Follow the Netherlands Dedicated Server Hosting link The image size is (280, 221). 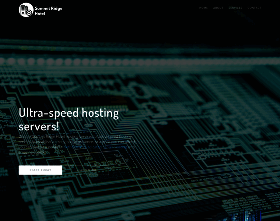(95, 147)
